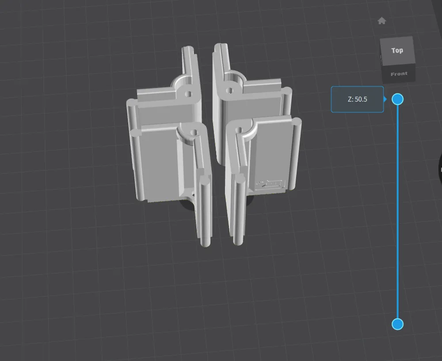Viewport: 442px width, 361px height.
Task: Click the home icon to reset view
Action: pos(381,20)
